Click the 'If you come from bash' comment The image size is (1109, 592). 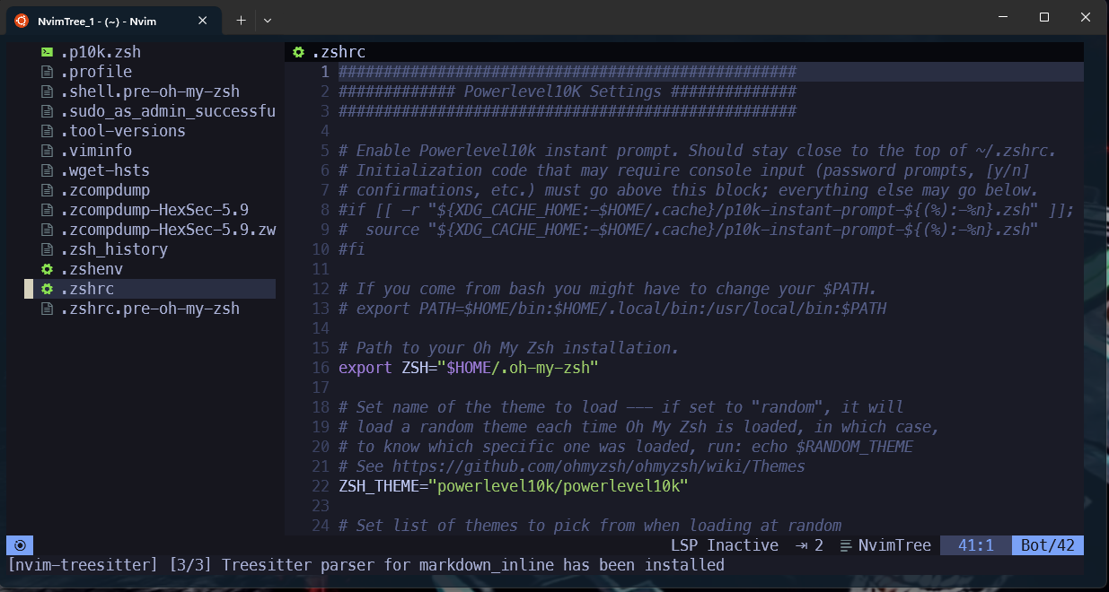(x=608, y=289)
